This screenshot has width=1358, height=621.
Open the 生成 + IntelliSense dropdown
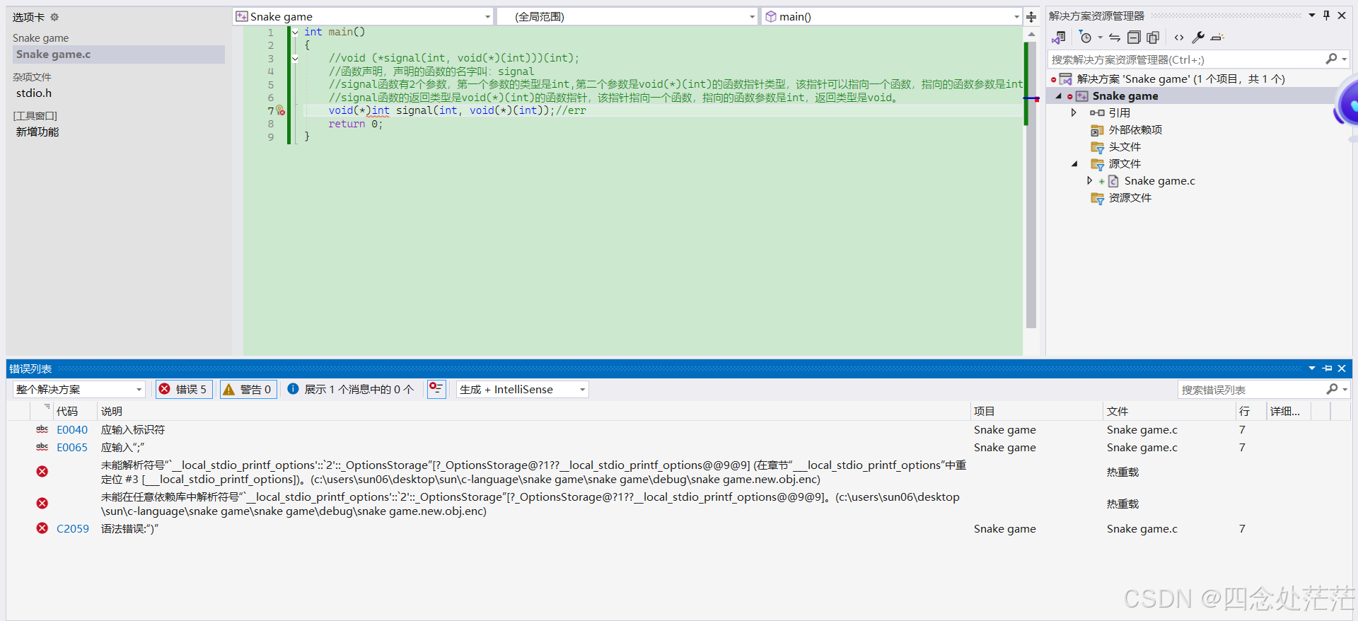pyautogui.click(x=522, y=389)
